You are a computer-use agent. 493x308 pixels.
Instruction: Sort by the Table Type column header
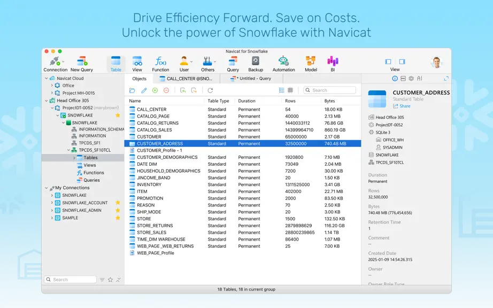point(218,101)
